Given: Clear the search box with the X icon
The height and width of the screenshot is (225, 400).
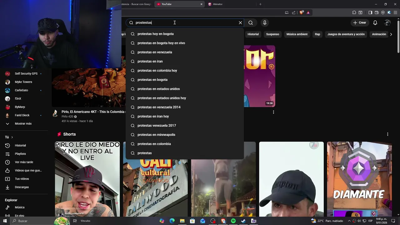Looking at the screenshot, I should [x=240, y=22].
